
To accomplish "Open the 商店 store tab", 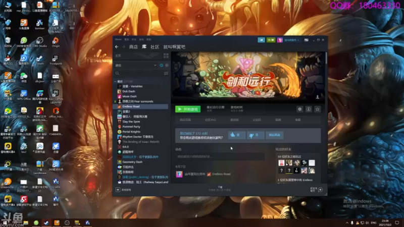I will tap(133, 47).
